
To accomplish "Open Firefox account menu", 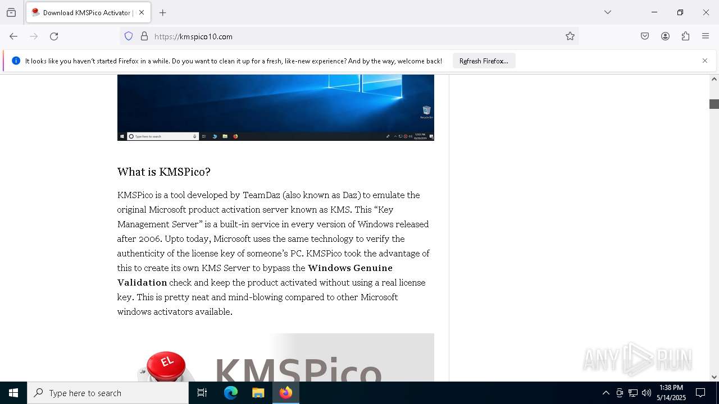I will (x=665, y=36).
